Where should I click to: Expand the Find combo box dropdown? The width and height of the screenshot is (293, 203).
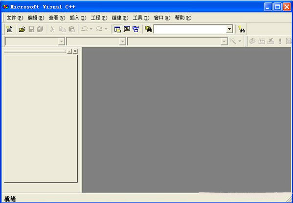pyautogui.click(x=229, y=29)
